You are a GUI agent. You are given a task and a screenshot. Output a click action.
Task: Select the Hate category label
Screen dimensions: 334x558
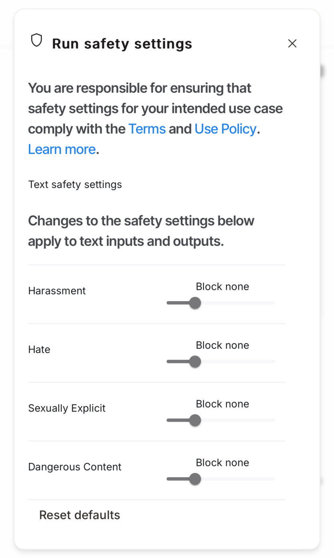click(39, 349)
